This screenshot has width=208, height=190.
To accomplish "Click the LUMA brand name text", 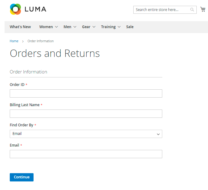I will [x=35, y=9].
